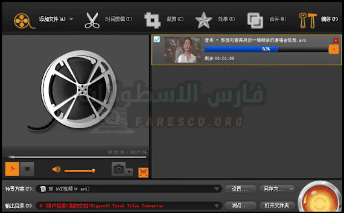
Task: Open the 另存为... save-as dropdown button
Action: tap(277, 189)
